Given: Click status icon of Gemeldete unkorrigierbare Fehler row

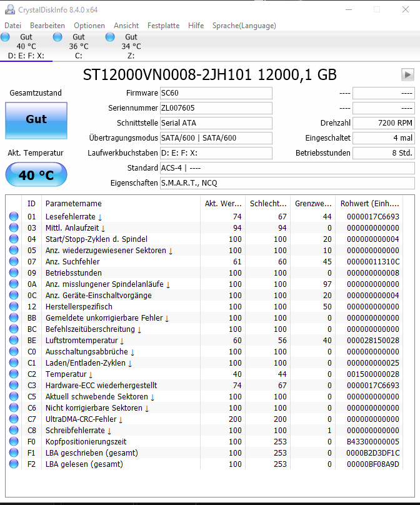Looking at the screenshot, I should point(14,318).
